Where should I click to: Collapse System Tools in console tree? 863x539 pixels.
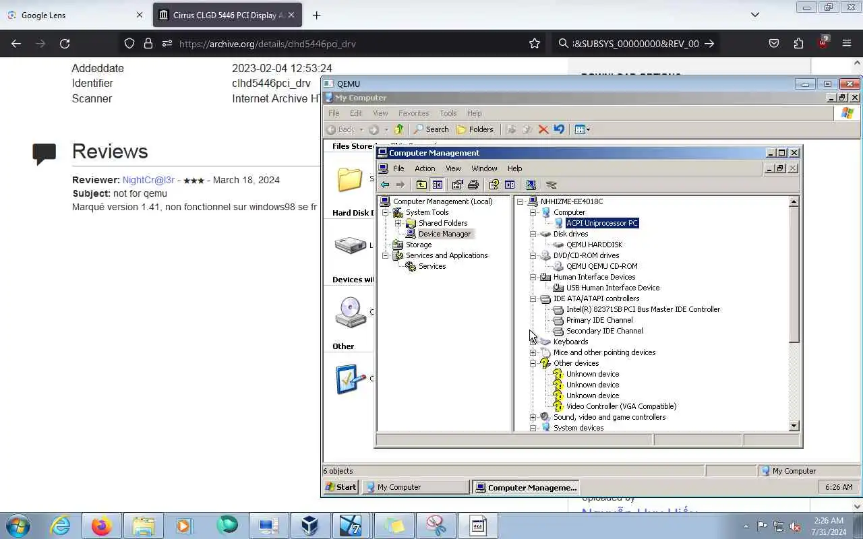385,212
